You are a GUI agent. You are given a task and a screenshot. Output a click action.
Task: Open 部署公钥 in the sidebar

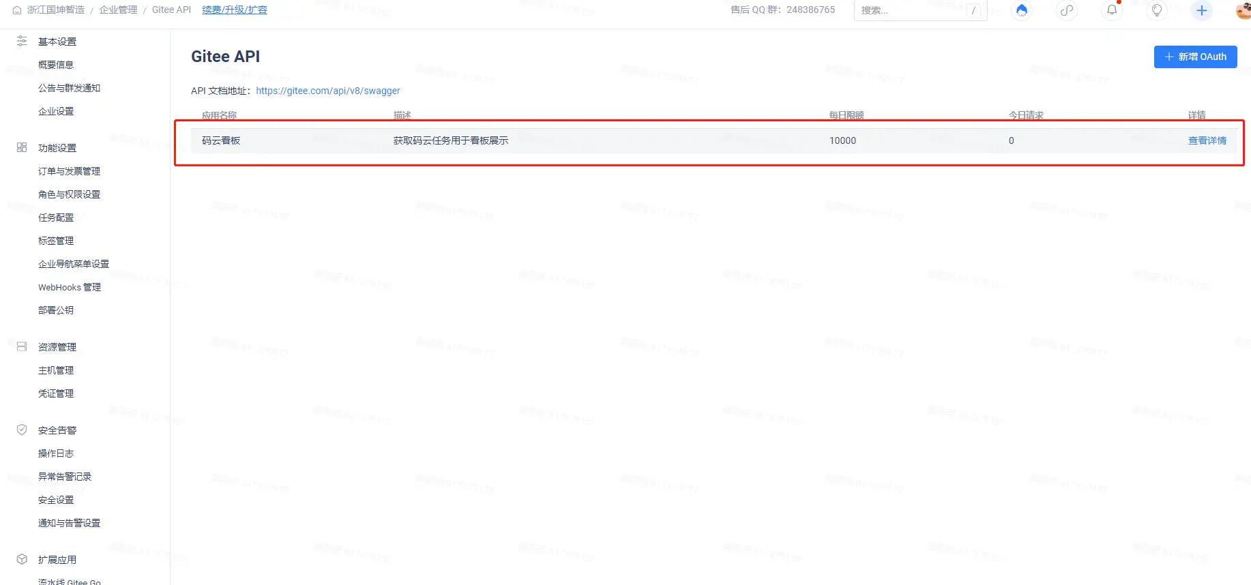click(56, 310)
